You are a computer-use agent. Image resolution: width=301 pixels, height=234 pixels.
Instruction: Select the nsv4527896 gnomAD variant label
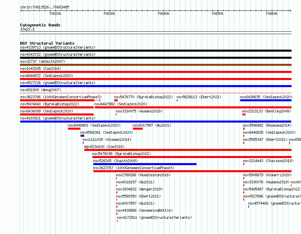pyautogui.click(x=272, y=196)
